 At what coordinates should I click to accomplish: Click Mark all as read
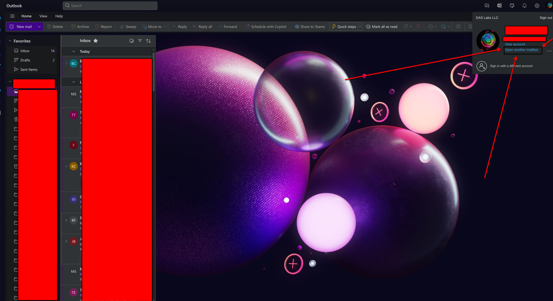tap(382, 27)
